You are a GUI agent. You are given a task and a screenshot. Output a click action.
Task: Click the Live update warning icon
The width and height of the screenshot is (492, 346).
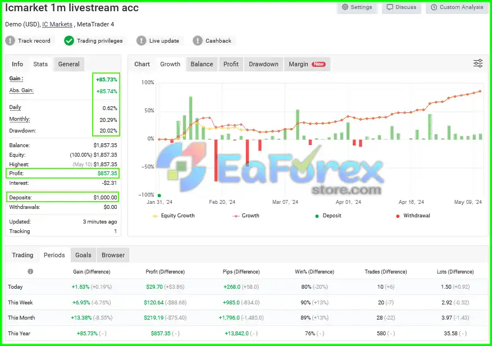coord(141,40)
